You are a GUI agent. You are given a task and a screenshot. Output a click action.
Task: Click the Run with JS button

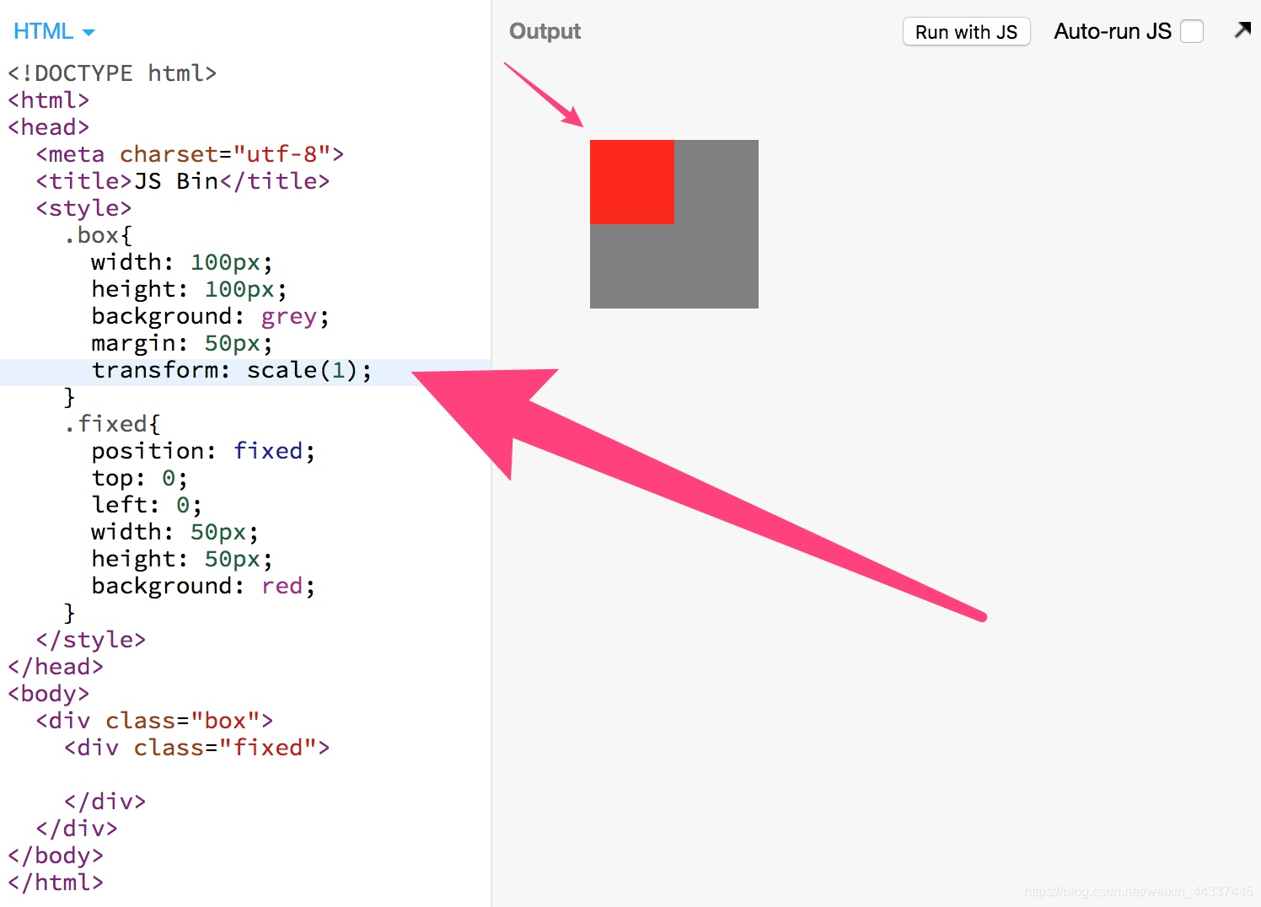[966, 32]
